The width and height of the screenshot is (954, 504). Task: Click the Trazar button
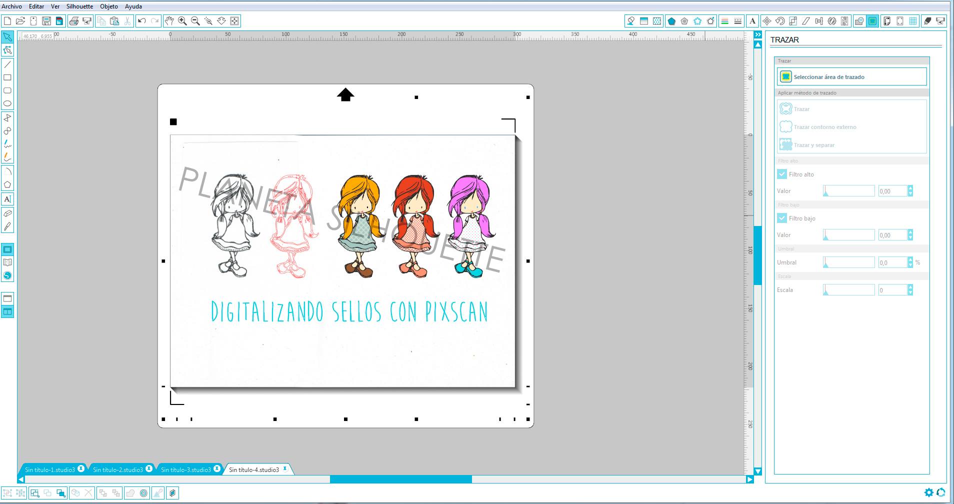(x=801, y=108)
